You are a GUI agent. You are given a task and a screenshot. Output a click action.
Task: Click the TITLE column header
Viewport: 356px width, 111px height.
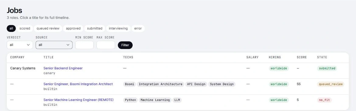point(48,57)
